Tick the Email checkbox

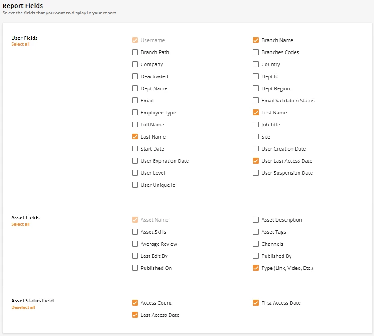(x=135, y=101)
